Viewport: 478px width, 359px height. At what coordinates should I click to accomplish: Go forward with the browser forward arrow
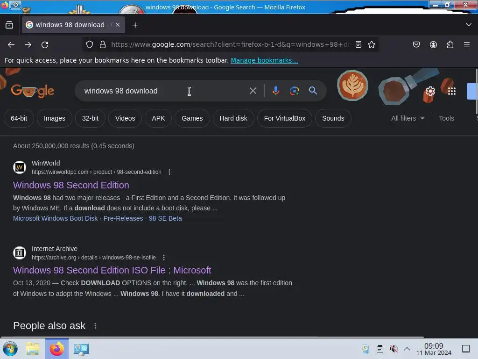(x=28, y=44)
